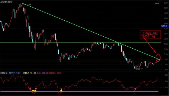Image resolution: width=169 pixels, height=96 pixels.
Task: Open the 长期底部 indicator name label
Action: point(4,73)
